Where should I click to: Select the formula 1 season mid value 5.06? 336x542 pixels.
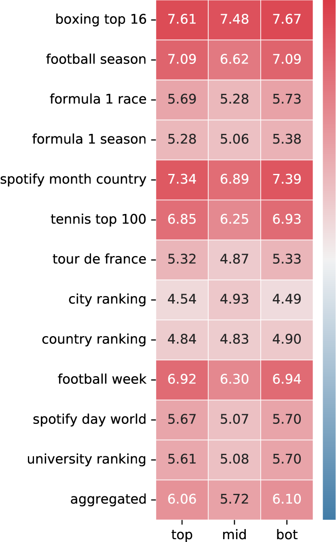pyautogui.click(x=235, y=140)
